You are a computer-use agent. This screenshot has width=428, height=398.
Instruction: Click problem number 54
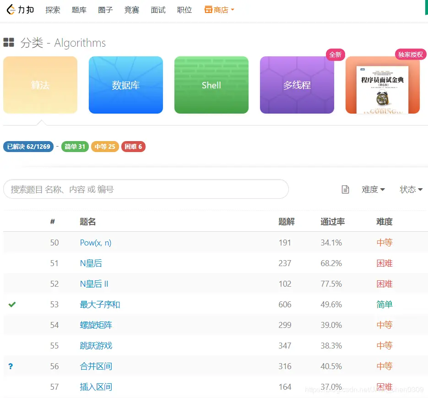pos(54,325)
